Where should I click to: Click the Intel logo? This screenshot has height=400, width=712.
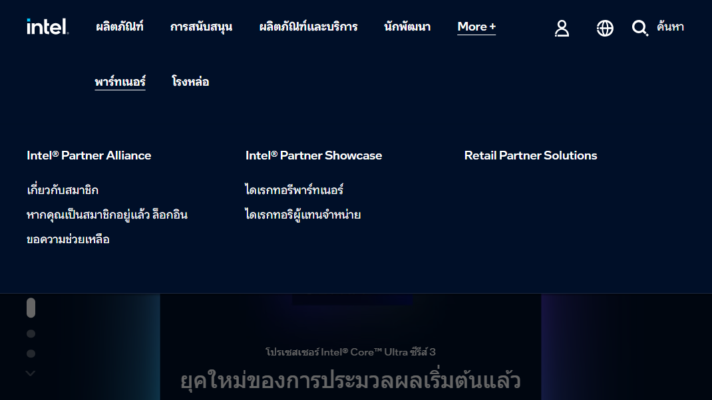click(48, 27)
